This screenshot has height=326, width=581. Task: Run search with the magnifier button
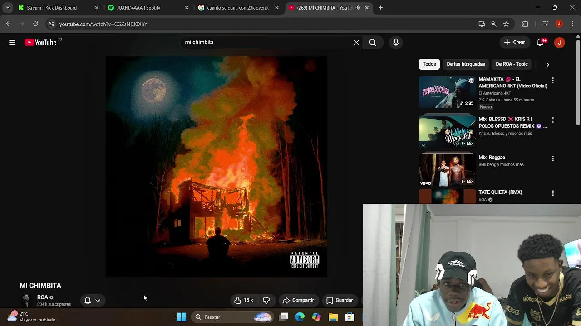coord(373,42)
